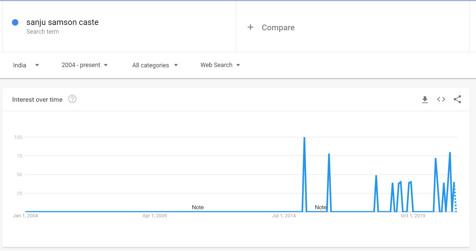Click the share icon on chart
The width and height of the screenshot is (476, 251).
(457, 99)
